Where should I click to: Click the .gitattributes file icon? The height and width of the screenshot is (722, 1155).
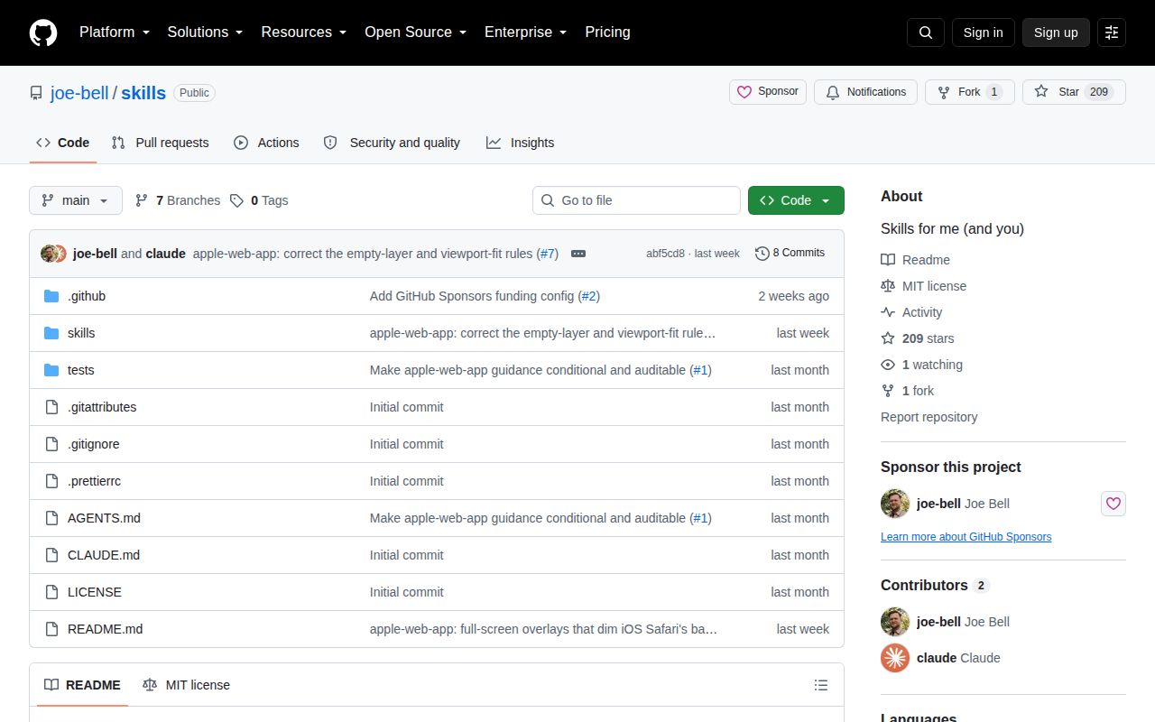tap(51, 407)
